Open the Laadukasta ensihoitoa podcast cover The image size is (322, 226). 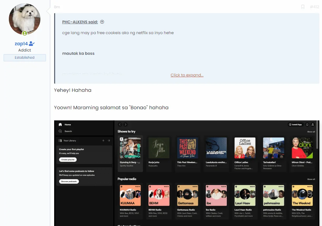(x=216, y=148)
